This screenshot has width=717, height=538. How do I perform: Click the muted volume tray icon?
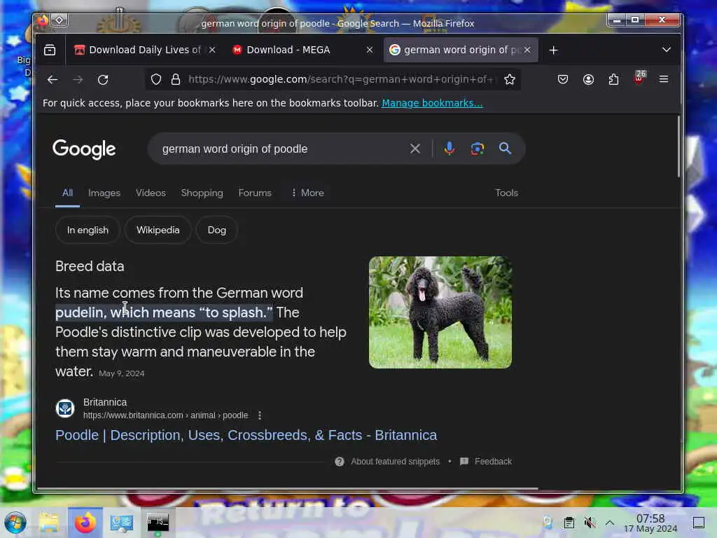590,523
